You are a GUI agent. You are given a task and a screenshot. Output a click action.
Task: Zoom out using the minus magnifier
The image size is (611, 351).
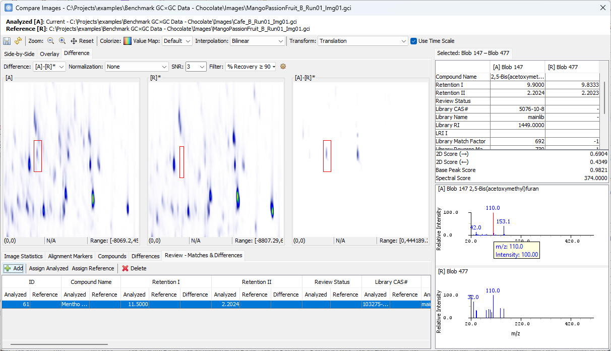(50, 41)
